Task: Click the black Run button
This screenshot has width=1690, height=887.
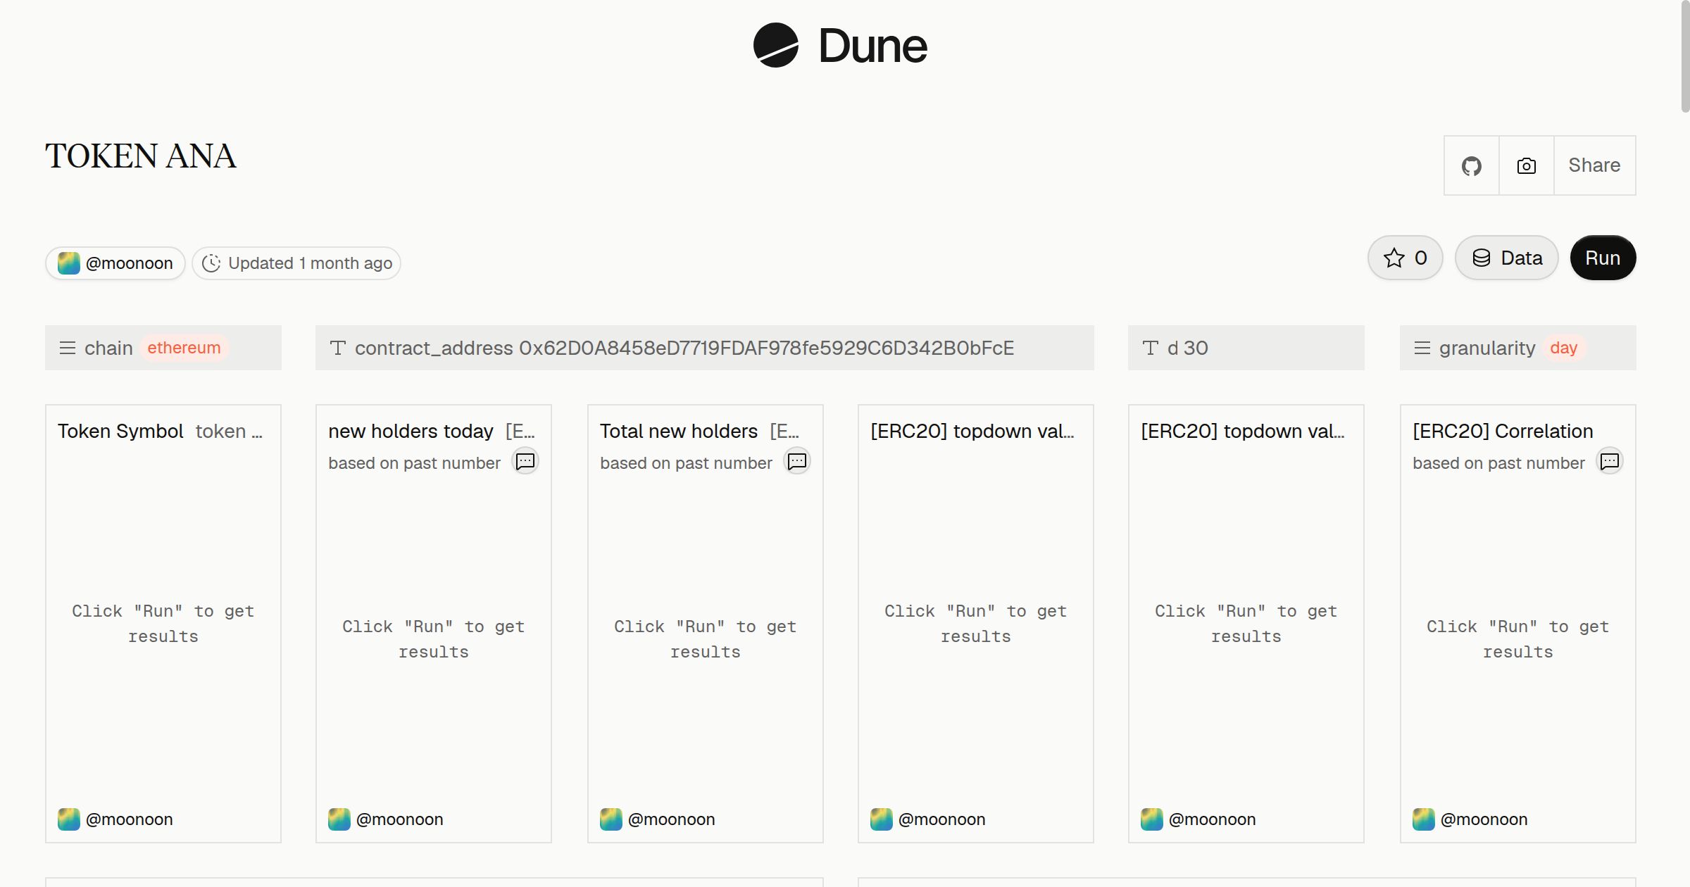Action: pos(1603,258)
